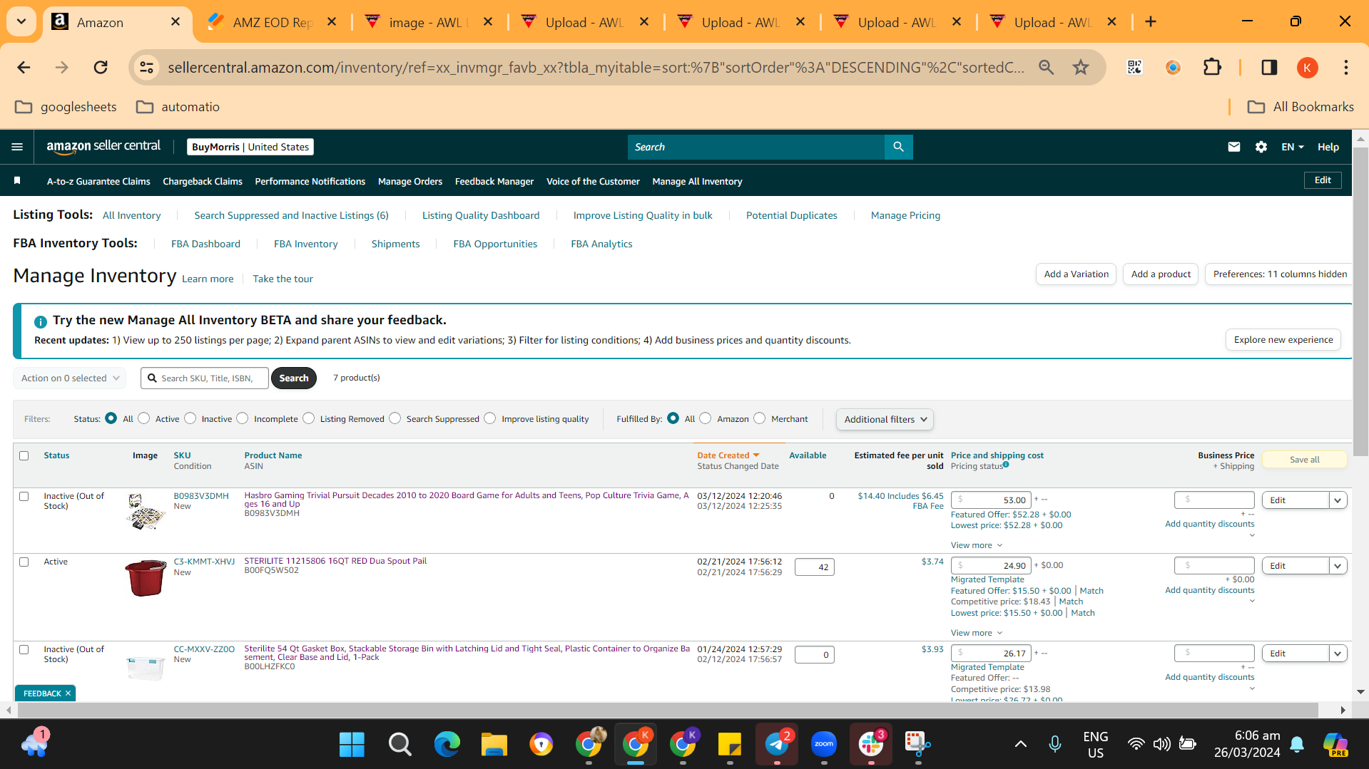Screen dimensions: 1369x769
Task: Click the Amazon Seller Central logo
Action: (103, 147)
